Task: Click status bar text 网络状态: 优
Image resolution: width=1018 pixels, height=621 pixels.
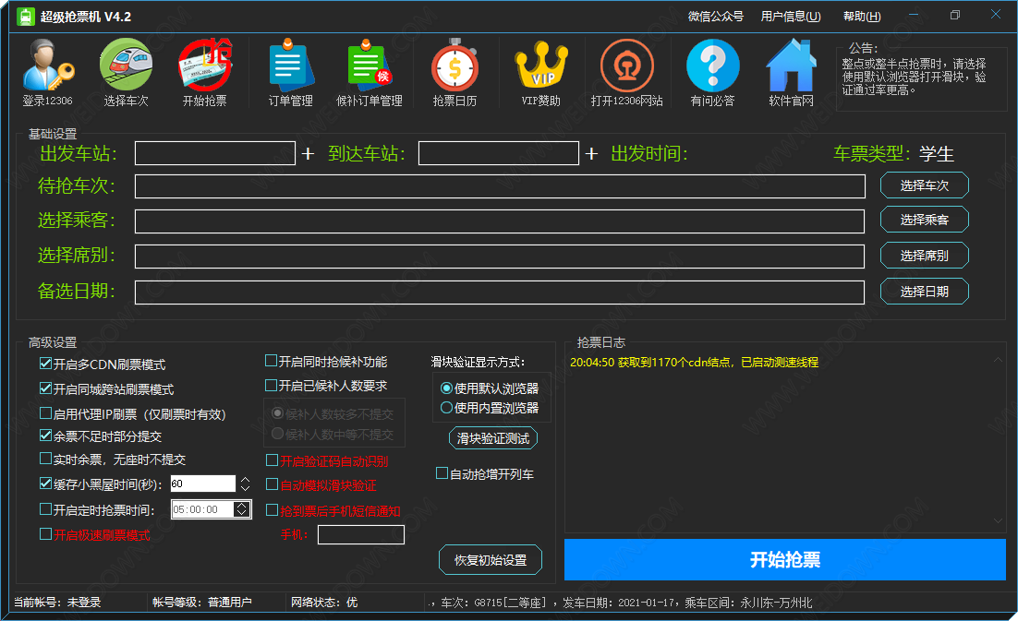Action: tap(324, 603)
